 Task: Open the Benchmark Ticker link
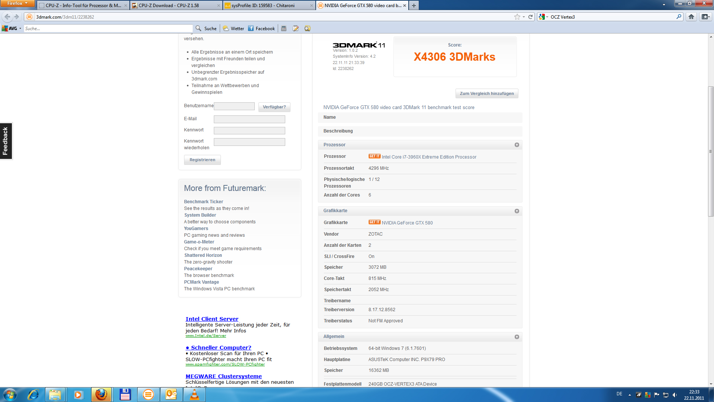[x=203, y=202]
